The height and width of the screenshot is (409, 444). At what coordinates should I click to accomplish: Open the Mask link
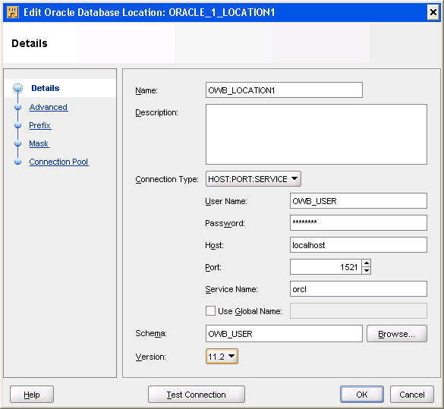click(39, 143)
